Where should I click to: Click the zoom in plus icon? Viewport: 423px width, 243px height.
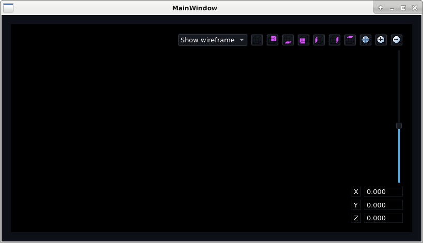[381, 40]
